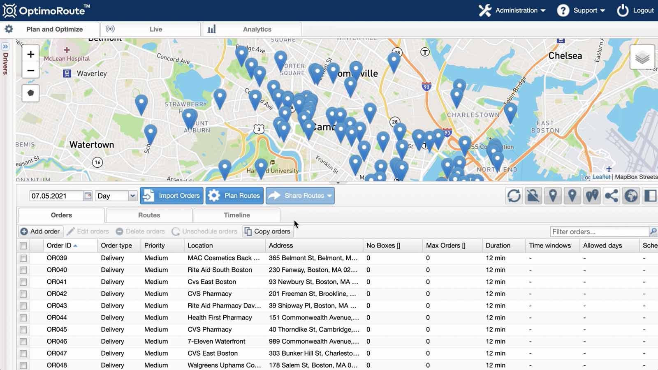Expand the Drivers side panel
The height and width of the screenshot is (370, 658).
point(5,46)
